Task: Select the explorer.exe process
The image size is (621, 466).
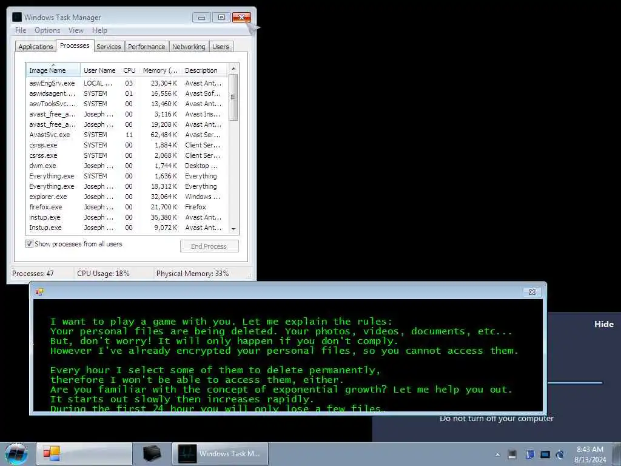Action: pos(127,197)
